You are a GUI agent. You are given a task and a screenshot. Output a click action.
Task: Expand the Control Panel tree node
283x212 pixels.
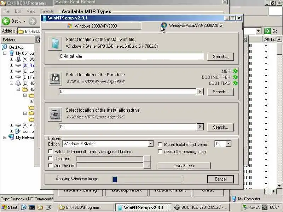pyautogui.click(x=11, y=131)
